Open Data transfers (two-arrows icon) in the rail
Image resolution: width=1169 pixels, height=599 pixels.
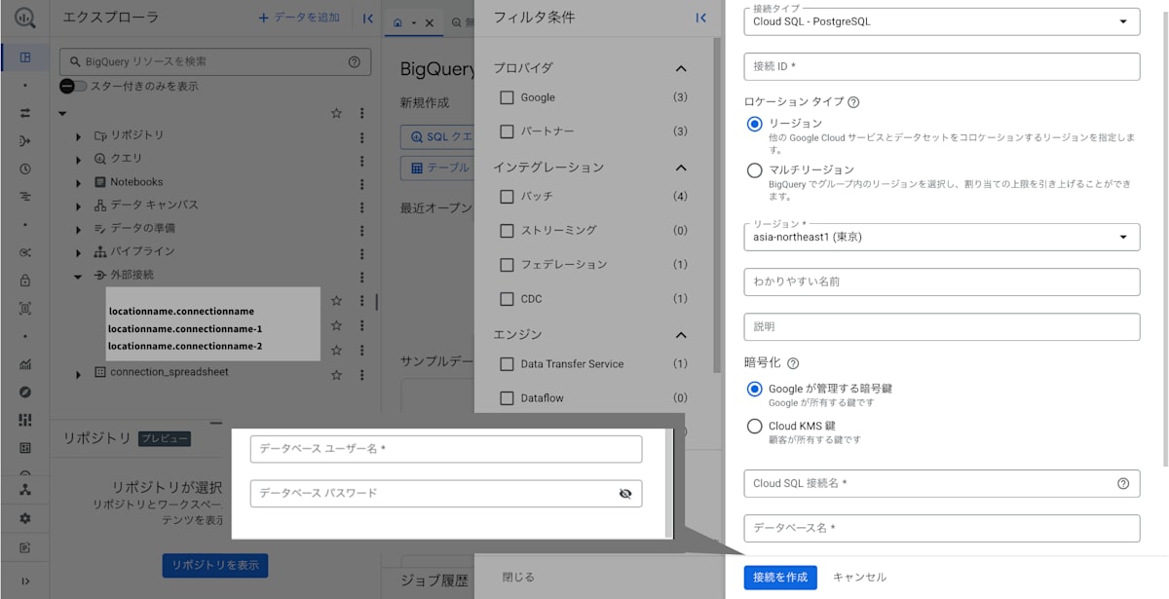point(25,113)
